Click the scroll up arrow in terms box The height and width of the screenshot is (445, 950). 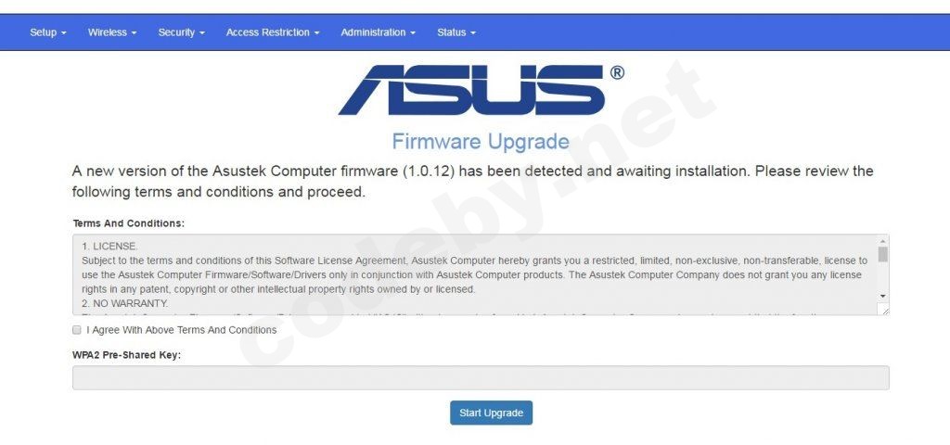tap(882, 241)
